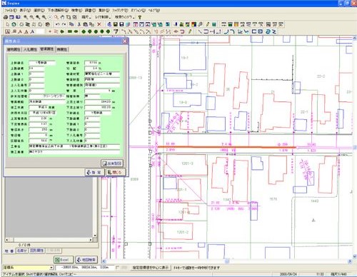357x277 pixels.
Task: Open the 縮尺 scale dropdown
Action: click(x=86, y=17)
